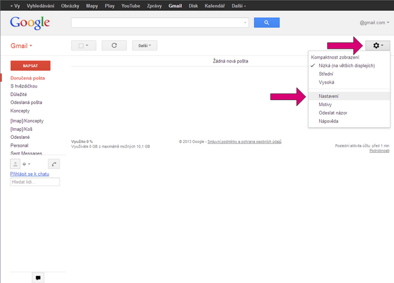
Task: Open chat status dot dropdown
Action: (x=26, y=164)
